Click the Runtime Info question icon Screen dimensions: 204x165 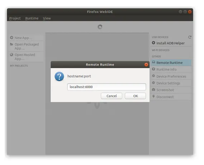click(x=154, y=69)
